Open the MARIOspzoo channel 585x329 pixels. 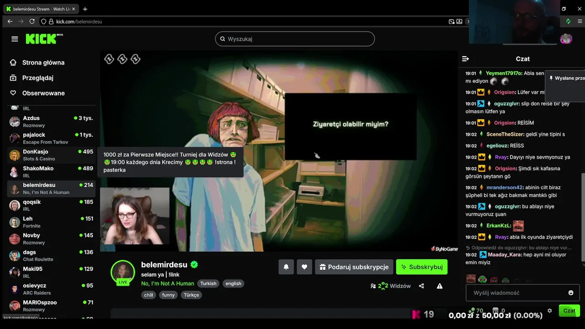tap(51, 306)
